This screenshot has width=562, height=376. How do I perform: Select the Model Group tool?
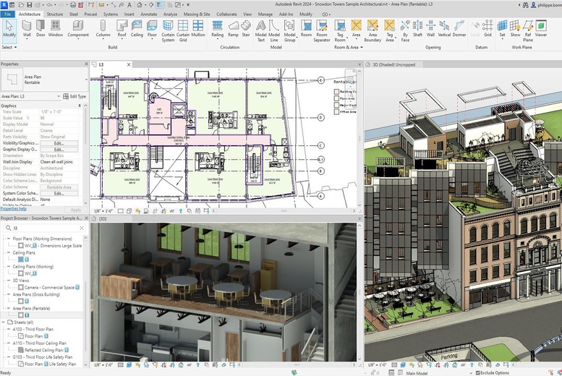click(x=289, y=31)
